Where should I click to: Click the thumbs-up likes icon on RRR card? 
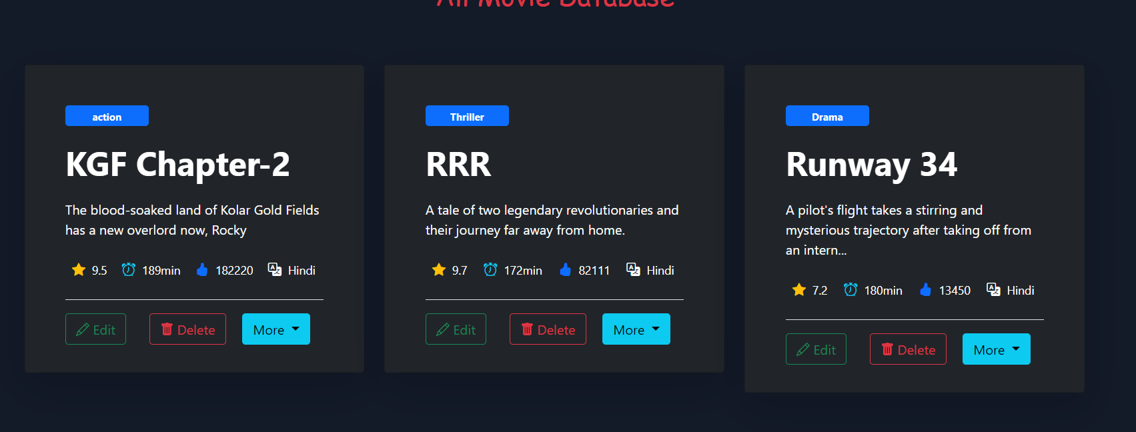tap(565, 269)
